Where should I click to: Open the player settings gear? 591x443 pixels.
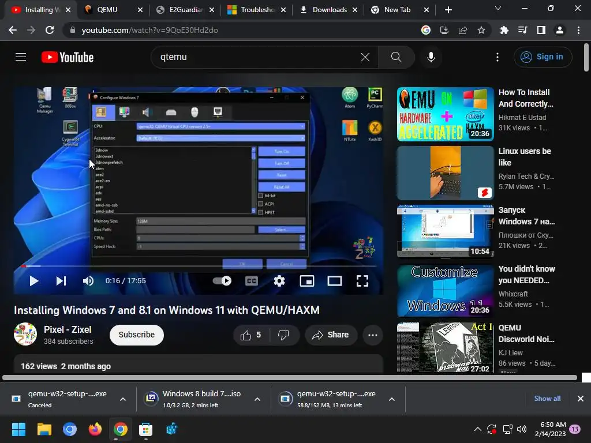pyautogui.click(x=279, y=281)
